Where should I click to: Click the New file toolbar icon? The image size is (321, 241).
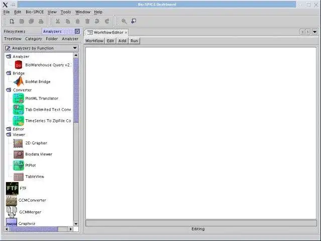[x=12, y=21]
